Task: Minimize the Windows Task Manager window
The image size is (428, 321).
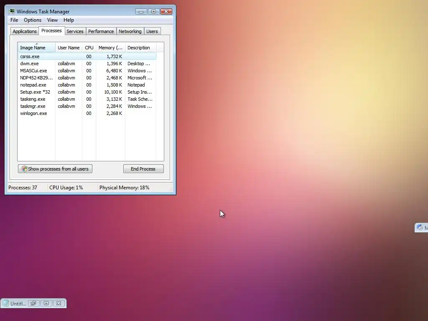Action: (x=141, y=11)
